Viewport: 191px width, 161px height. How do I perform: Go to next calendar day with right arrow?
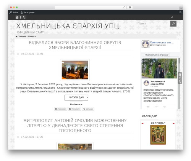(173, 123)
